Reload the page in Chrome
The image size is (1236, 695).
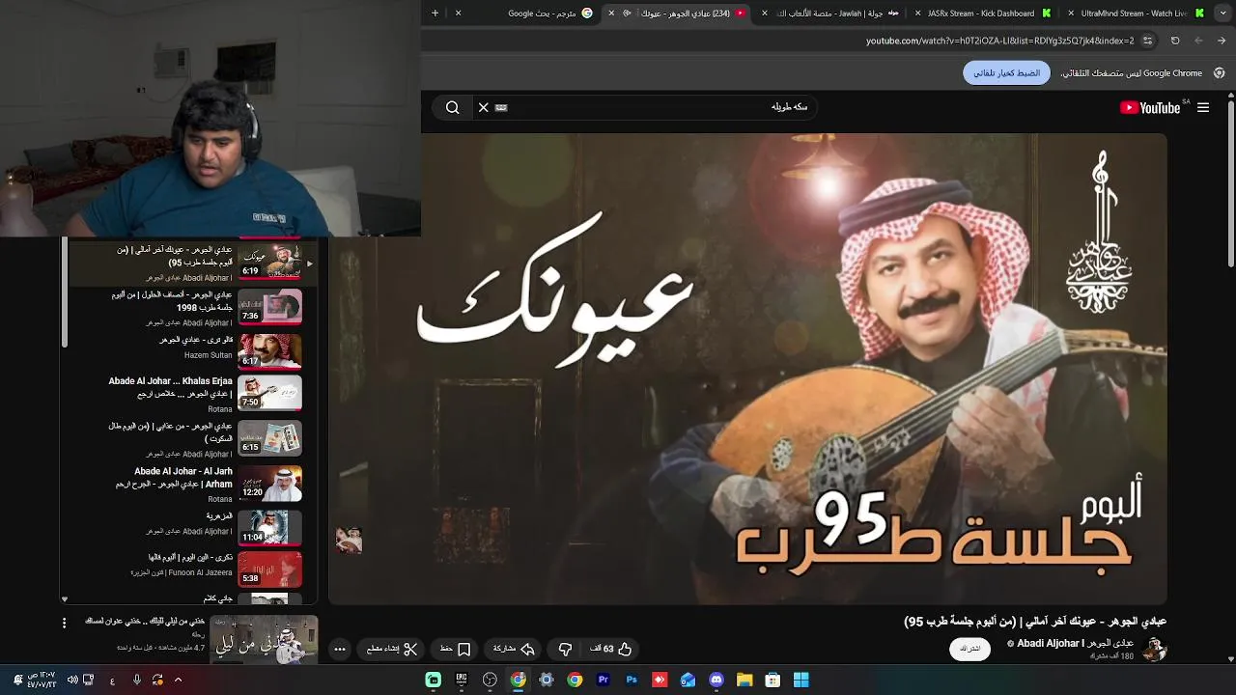click(1175, 41)
